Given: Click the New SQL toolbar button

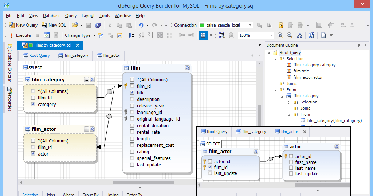Looking at the screenshot, I should (54, 25).
